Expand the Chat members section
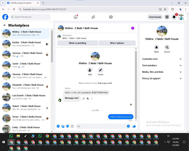 (x=162, y=65)
